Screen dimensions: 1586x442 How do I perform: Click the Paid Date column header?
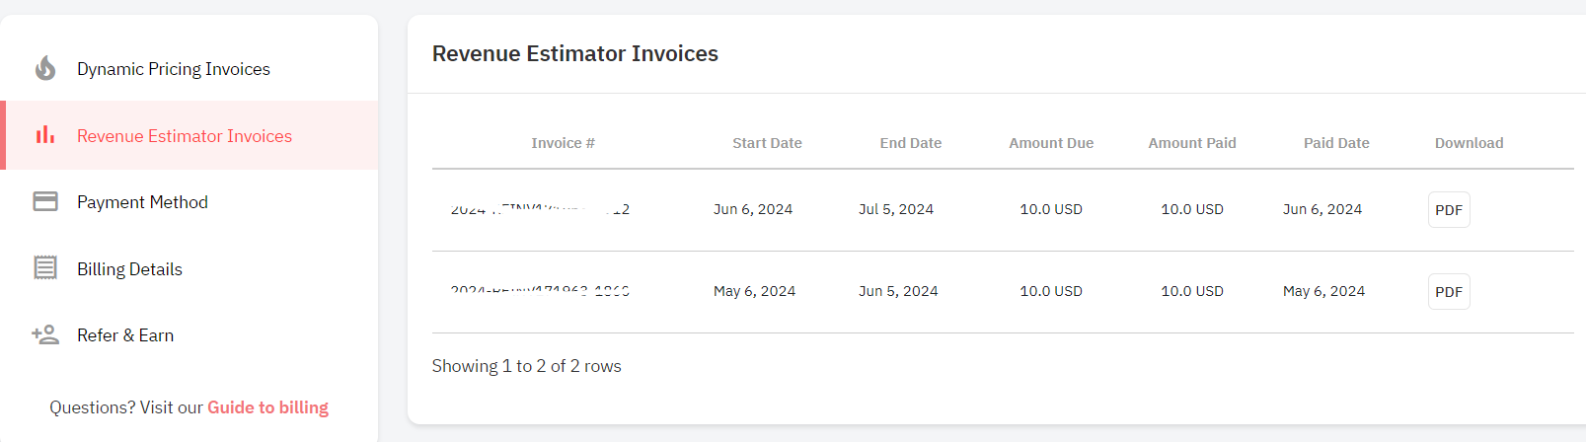(x=1336, y=143)
